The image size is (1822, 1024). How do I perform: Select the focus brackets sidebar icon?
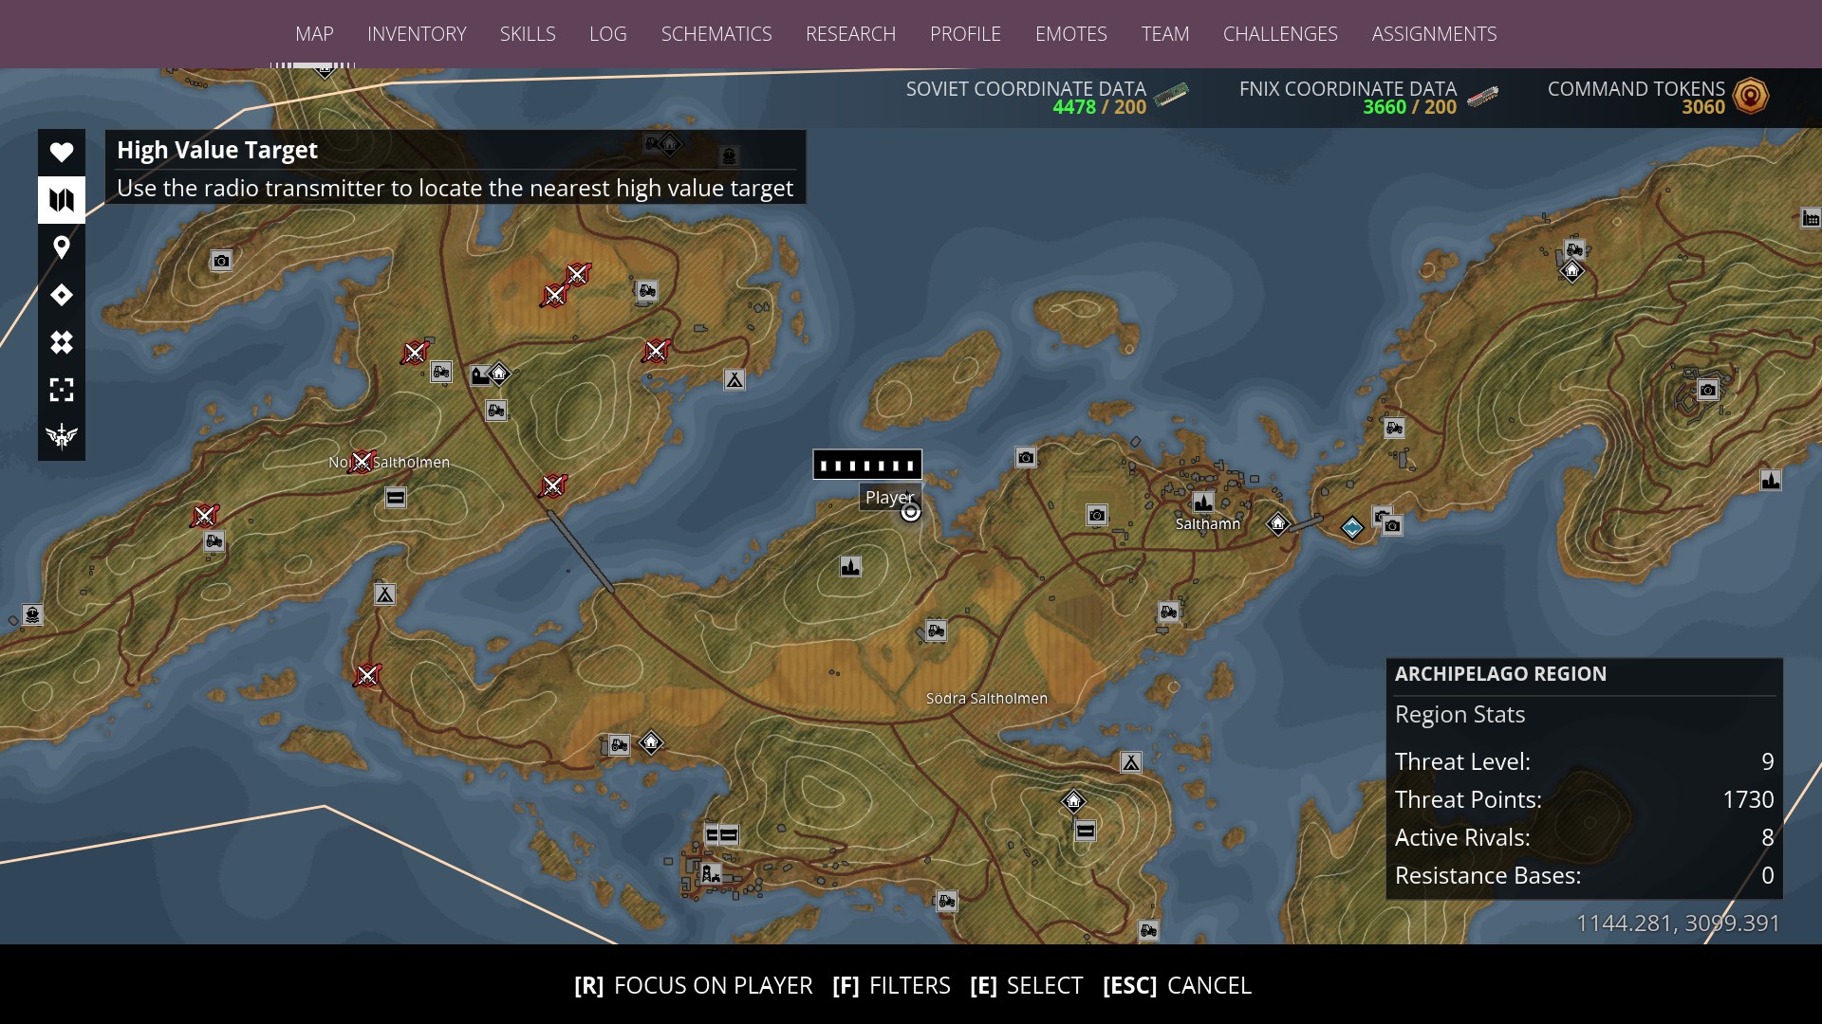[x=62, y=390]
